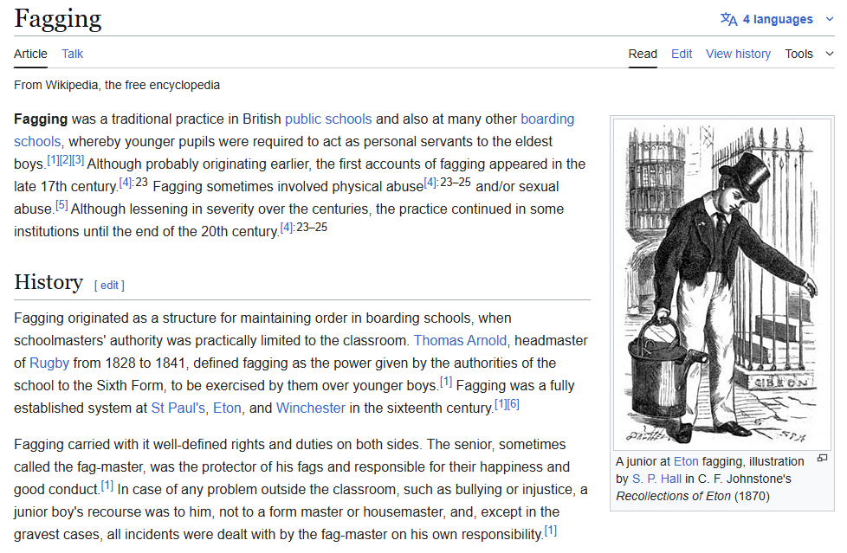Click 'Recollections of Eton' caption text
The width and height of the screenshot is (847, 553).
[673, 496]
